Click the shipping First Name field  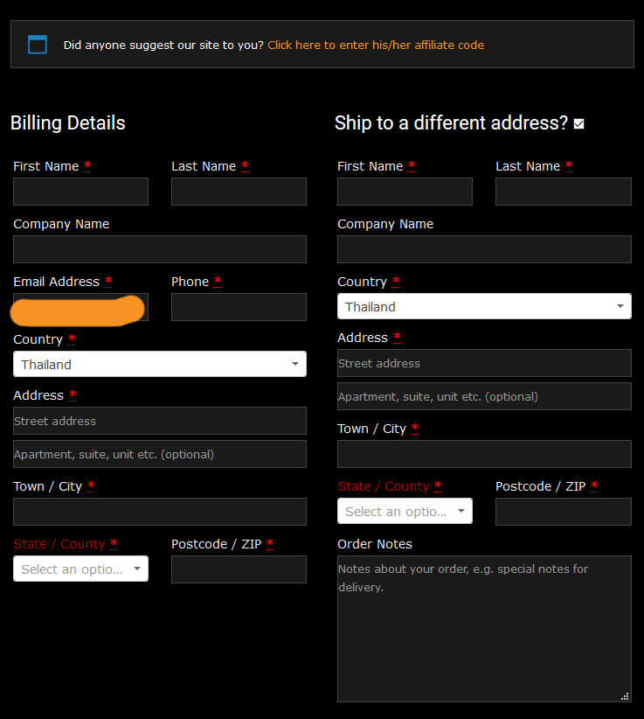click(x=405, y=192)
